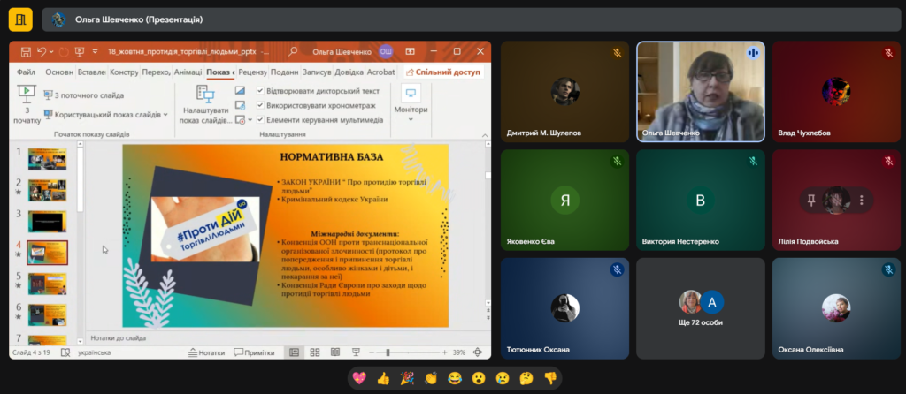The height and width of the screenshot is (394, 906).
Task: Click the save icon in PowerPoint title bar
Action: (x=26, y=52)
